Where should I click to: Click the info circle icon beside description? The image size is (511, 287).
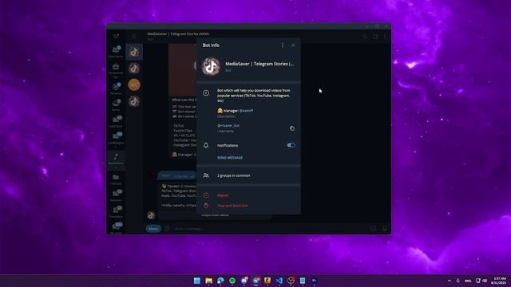(206, 93)
